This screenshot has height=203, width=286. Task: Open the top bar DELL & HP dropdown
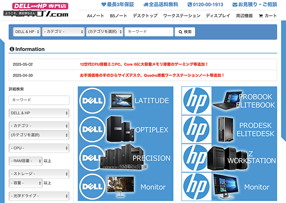pos(27,32)
